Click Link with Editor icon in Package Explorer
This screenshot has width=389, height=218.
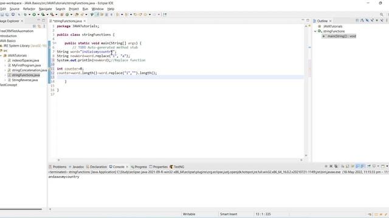click(39, 26)
